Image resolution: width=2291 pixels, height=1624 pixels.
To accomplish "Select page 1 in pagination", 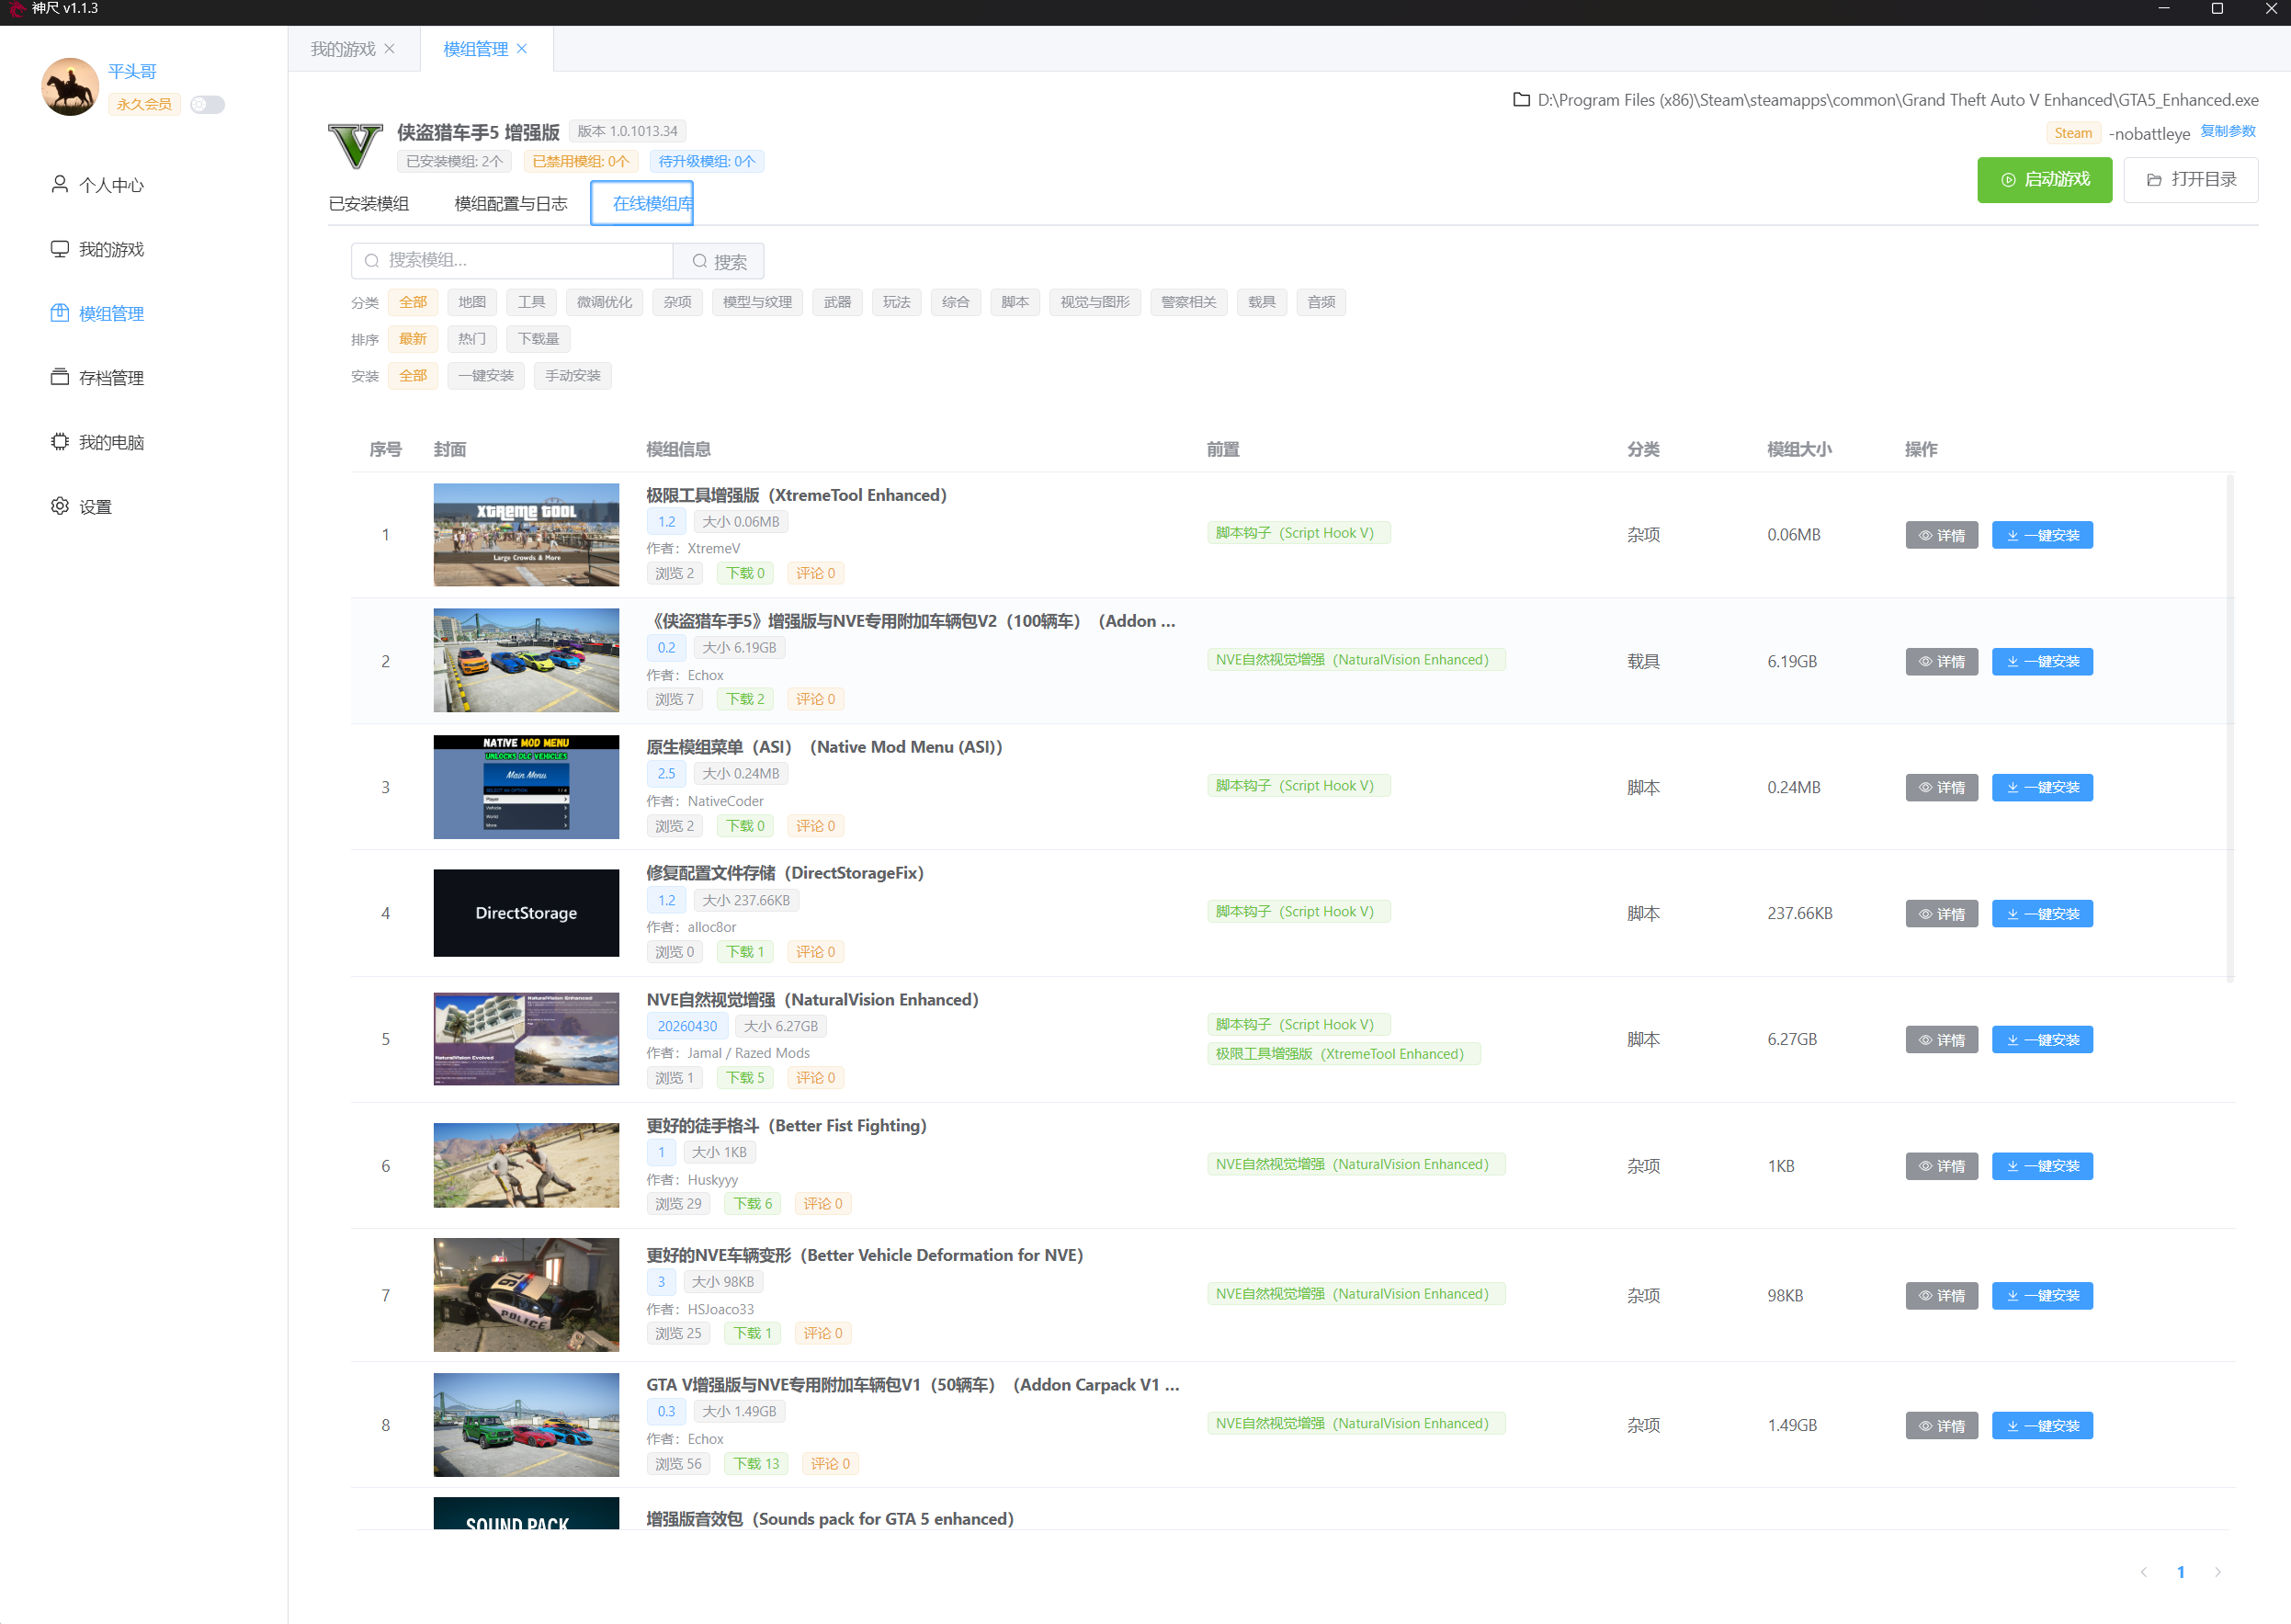I will pyautogui.click(x=2181, y=1572).
